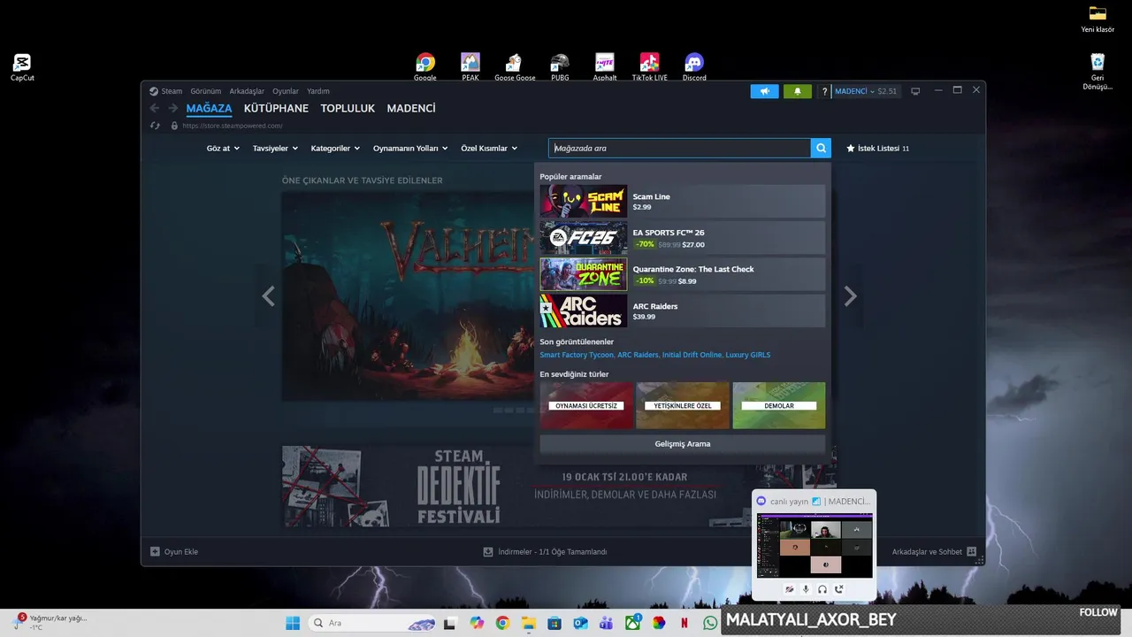This screenshot has width=1132, height=637.
Task: Open PUBG desktop shortcut
Action: click(x=560, y=67)
